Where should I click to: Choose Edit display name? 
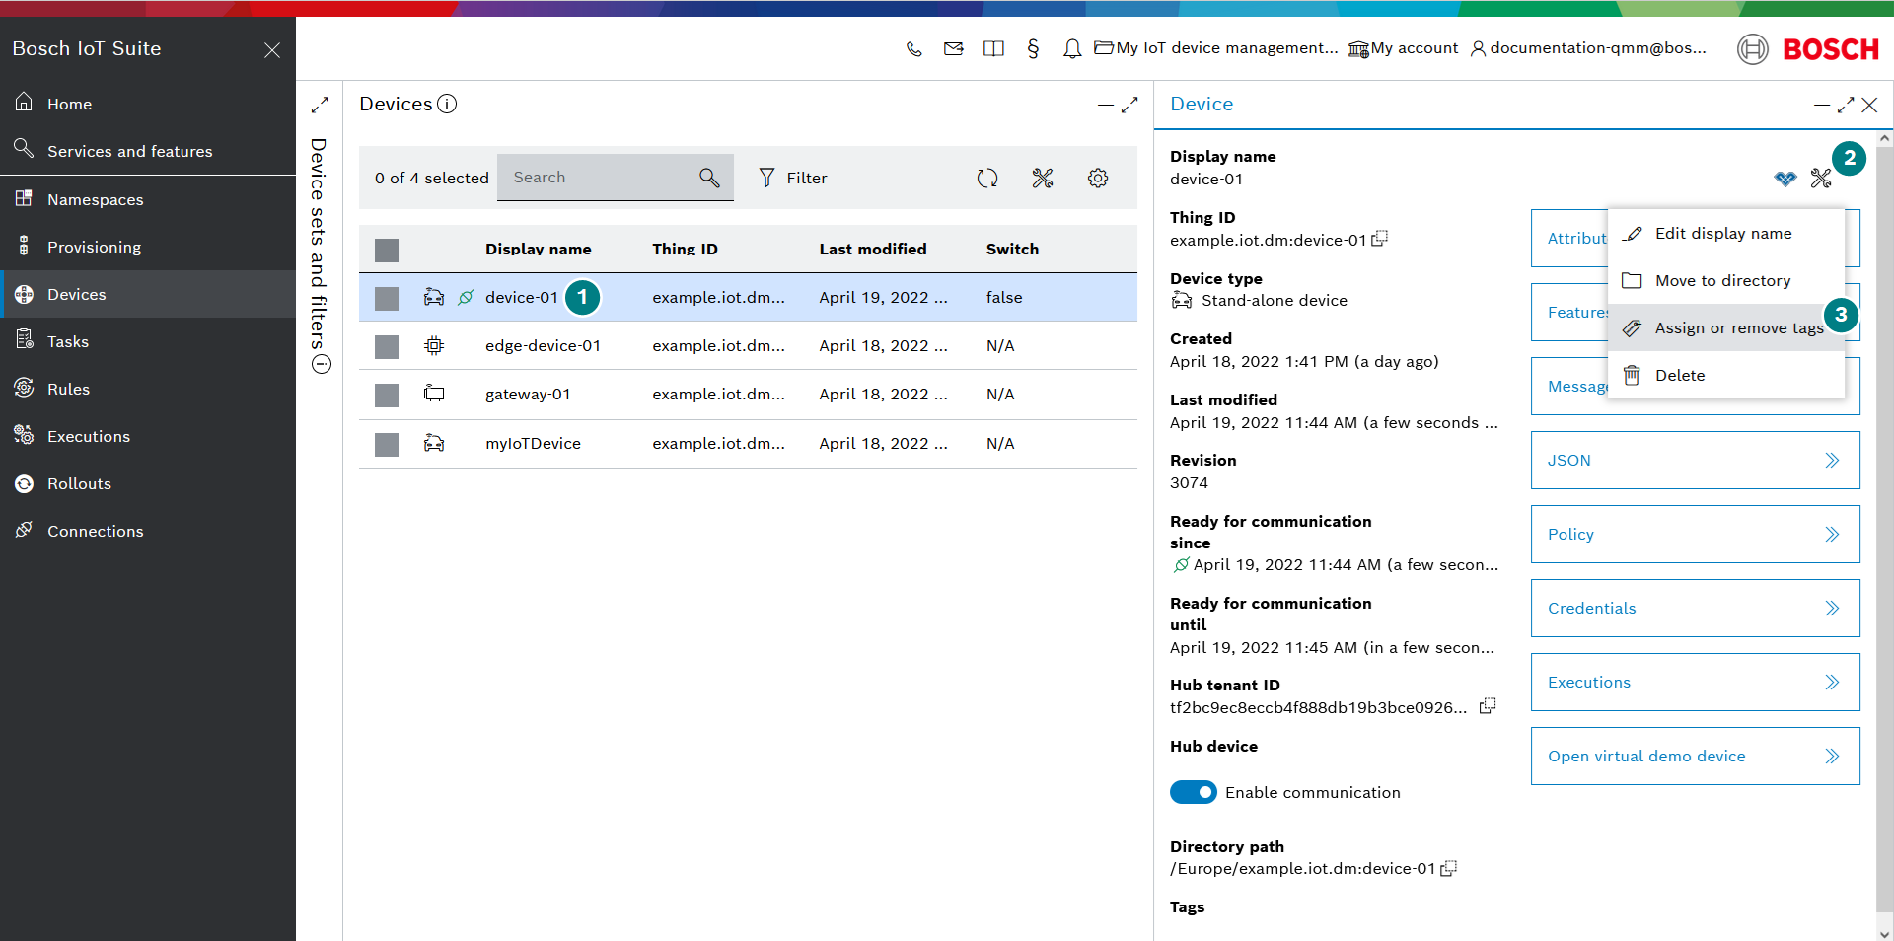(1725, 233)
